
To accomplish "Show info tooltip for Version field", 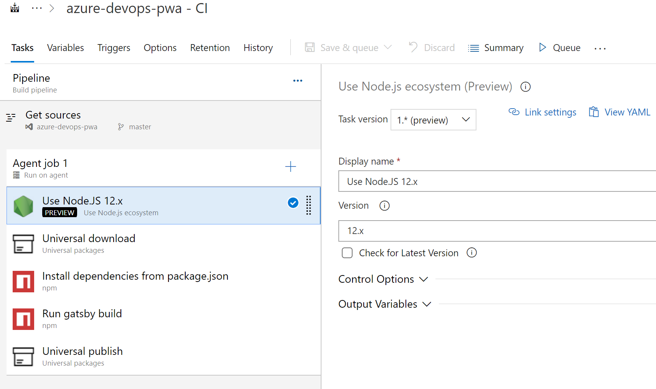I will [x=384, y=206].
